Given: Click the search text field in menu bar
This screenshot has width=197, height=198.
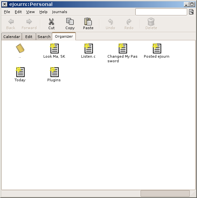Looking at the screenshot, I should [161, 12].
